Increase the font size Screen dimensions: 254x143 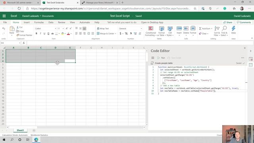click(x=67, y=29)
